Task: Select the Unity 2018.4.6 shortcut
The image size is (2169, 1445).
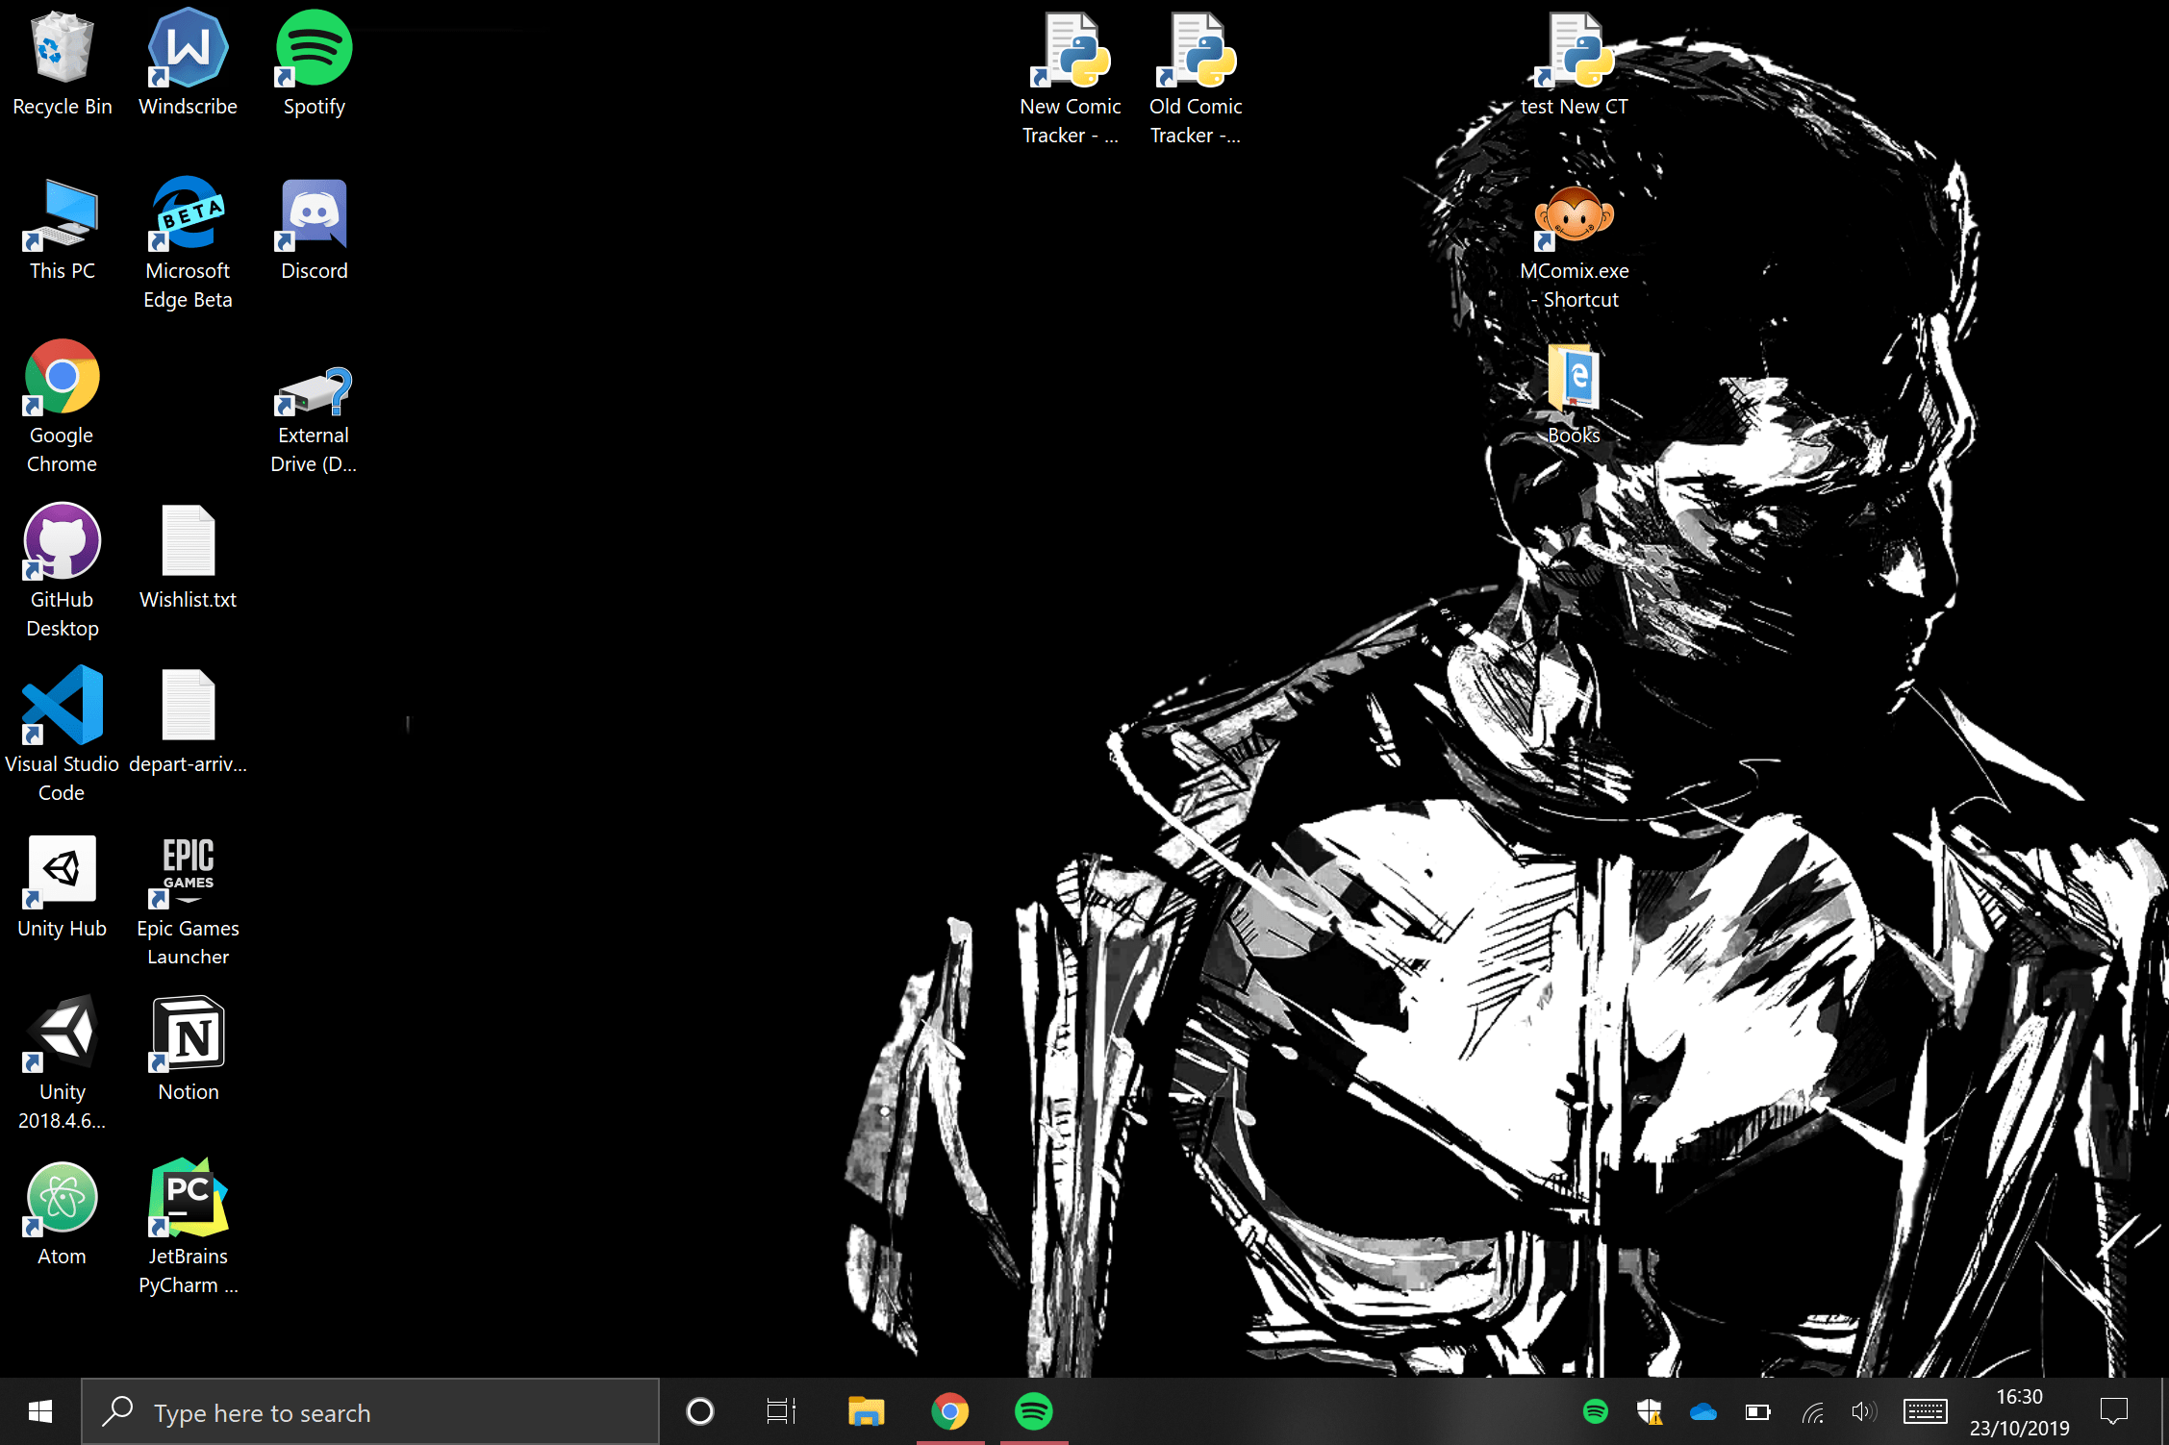Action: tap(63, 1064)
